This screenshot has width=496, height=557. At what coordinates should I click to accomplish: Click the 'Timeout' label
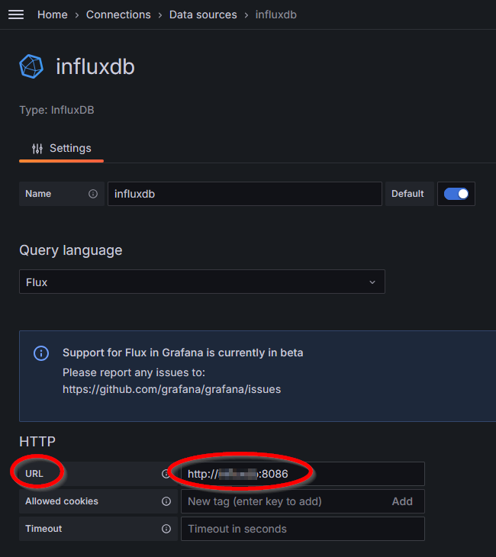(43, 529)
